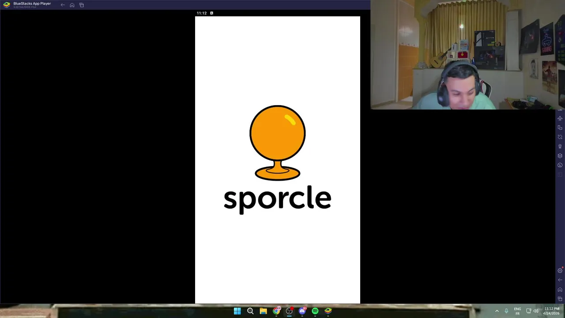Open Google Chrome from taskbar
This screenshot has width=565, height=318.
coord(276,311)
